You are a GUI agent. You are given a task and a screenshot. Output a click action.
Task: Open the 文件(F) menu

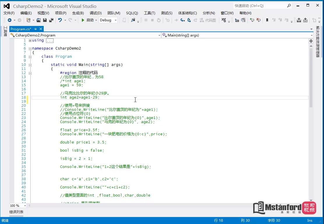9,13
